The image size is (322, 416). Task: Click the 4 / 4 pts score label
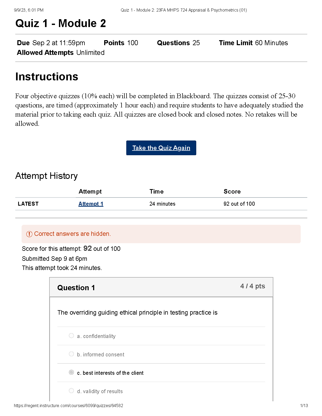(253, 286)
